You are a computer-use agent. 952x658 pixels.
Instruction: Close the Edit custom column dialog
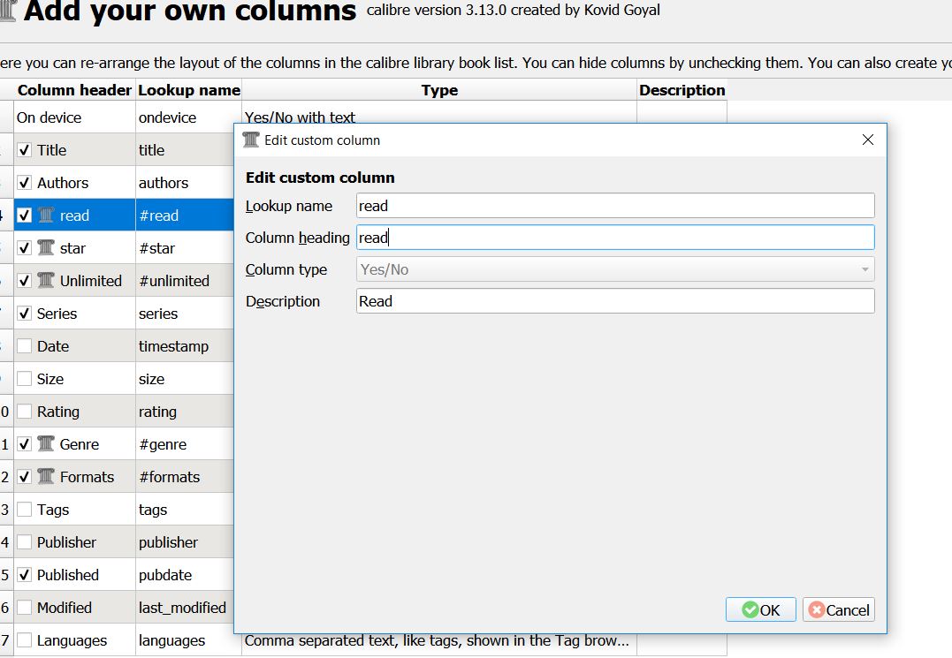click(868, 140)
